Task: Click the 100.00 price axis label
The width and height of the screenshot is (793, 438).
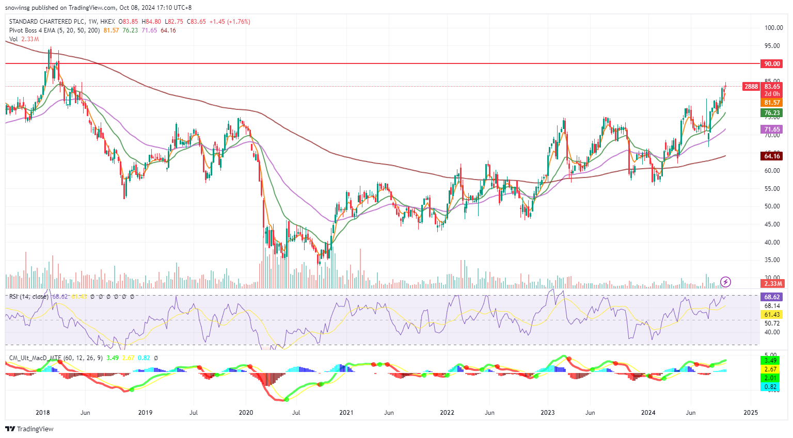Action: point(773,28)
